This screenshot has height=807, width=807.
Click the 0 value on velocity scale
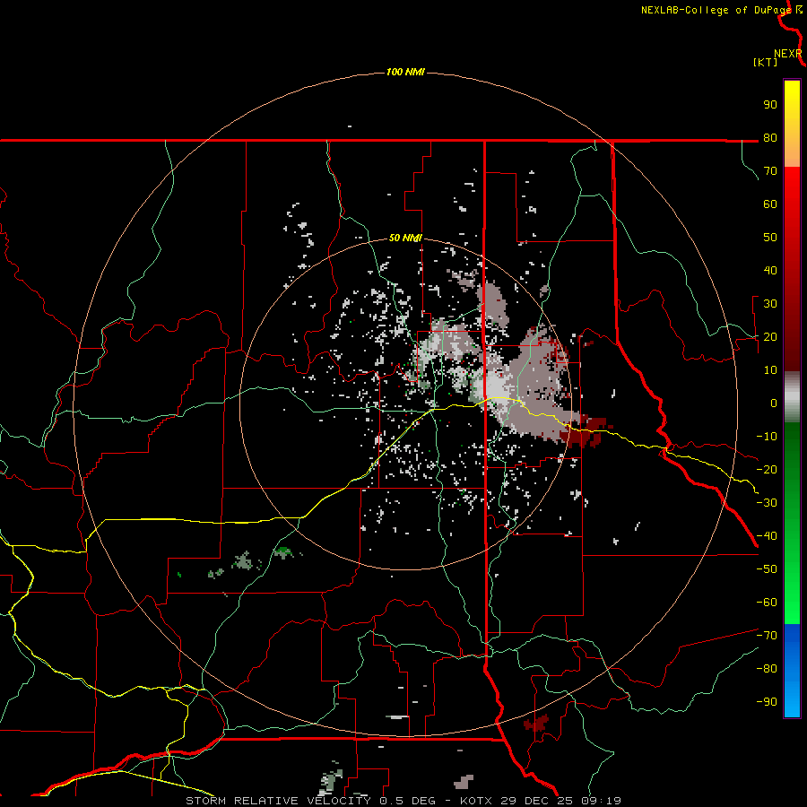(774, 403)
